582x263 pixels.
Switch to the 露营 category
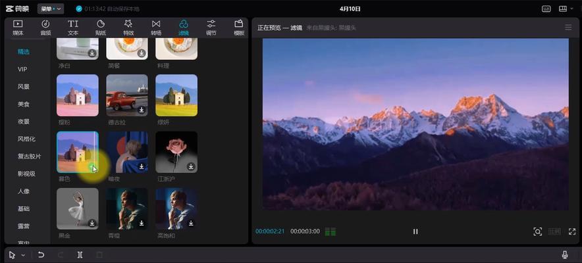tap(24, 226)
